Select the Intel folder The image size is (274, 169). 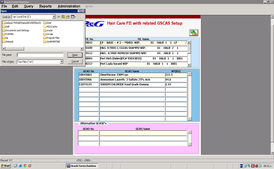[47, 23]
